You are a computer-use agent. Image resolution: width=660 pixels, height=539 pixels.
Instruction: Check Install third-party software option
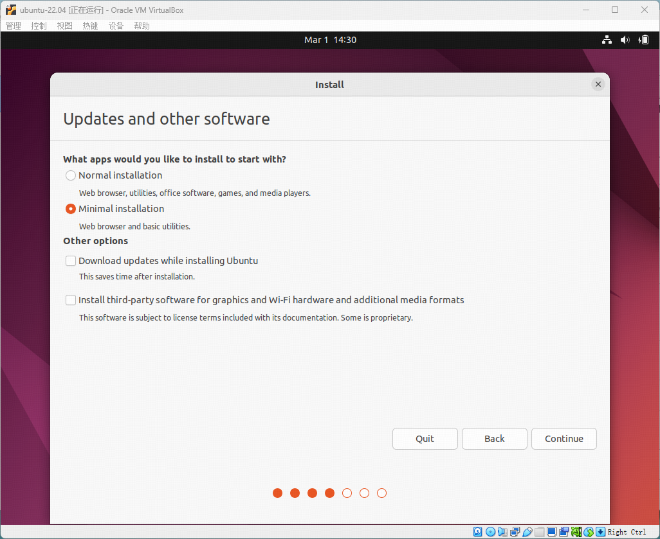[71, 300]
